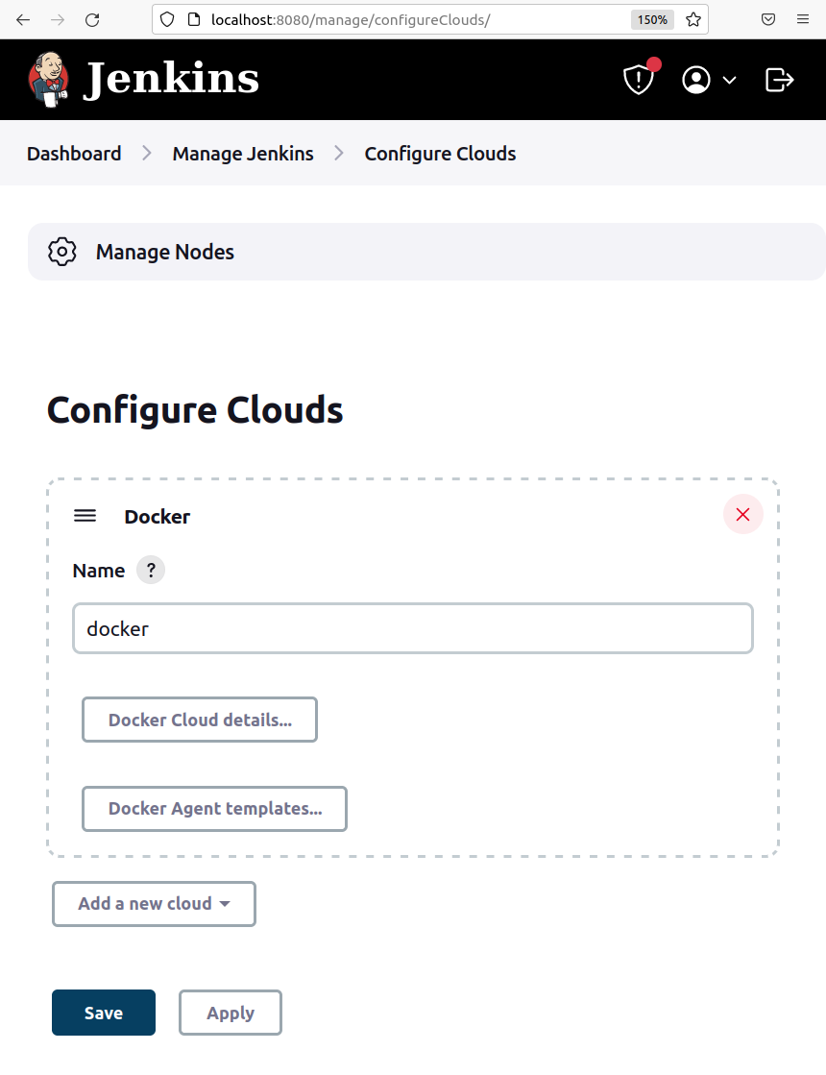Open help for the Name field

point(151,570)
